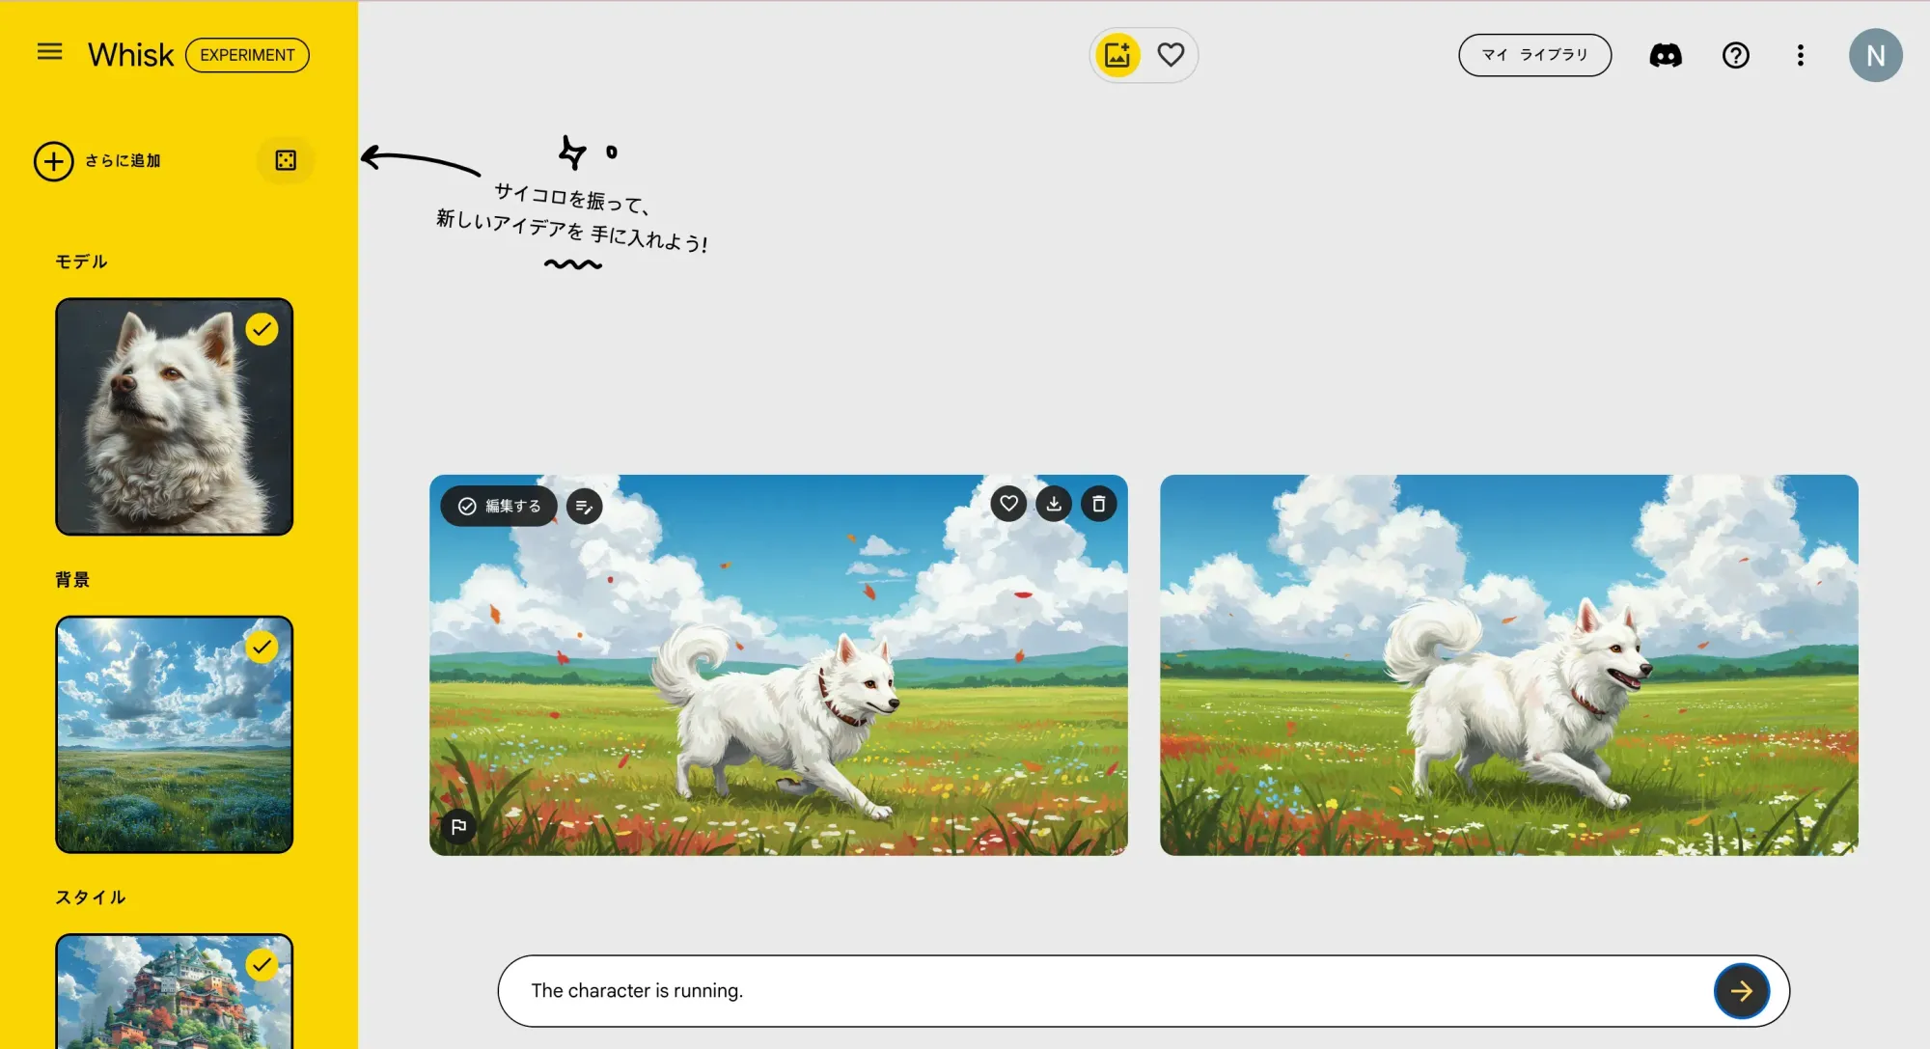Screen dimensions: 1930x1049
Task: Click the さらに追加 plus button
Action: coord(54,161)
